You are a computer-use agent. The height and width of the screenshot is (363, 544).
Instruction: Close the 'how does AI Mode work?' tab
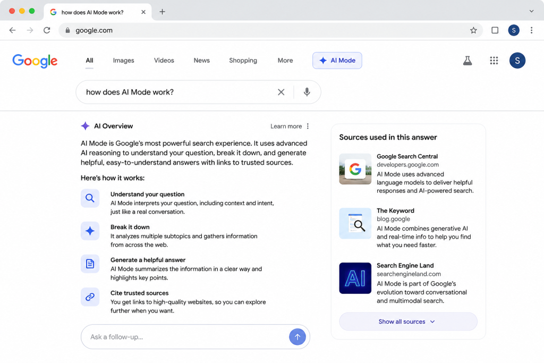click(x=143, y=12)
